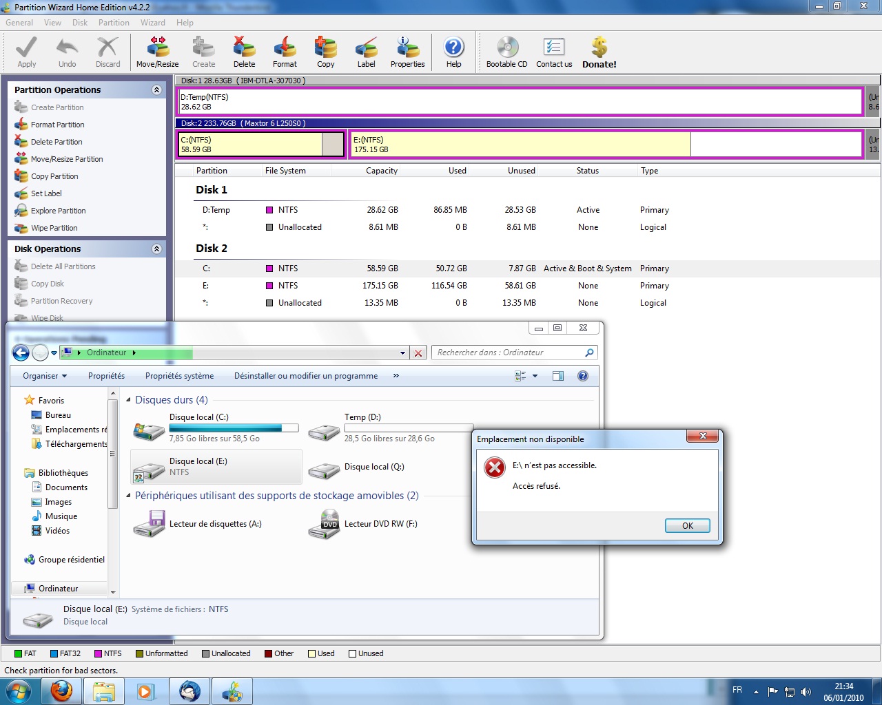Open the Help menu
Screen dimensions: 882x705
coord(185,23)
